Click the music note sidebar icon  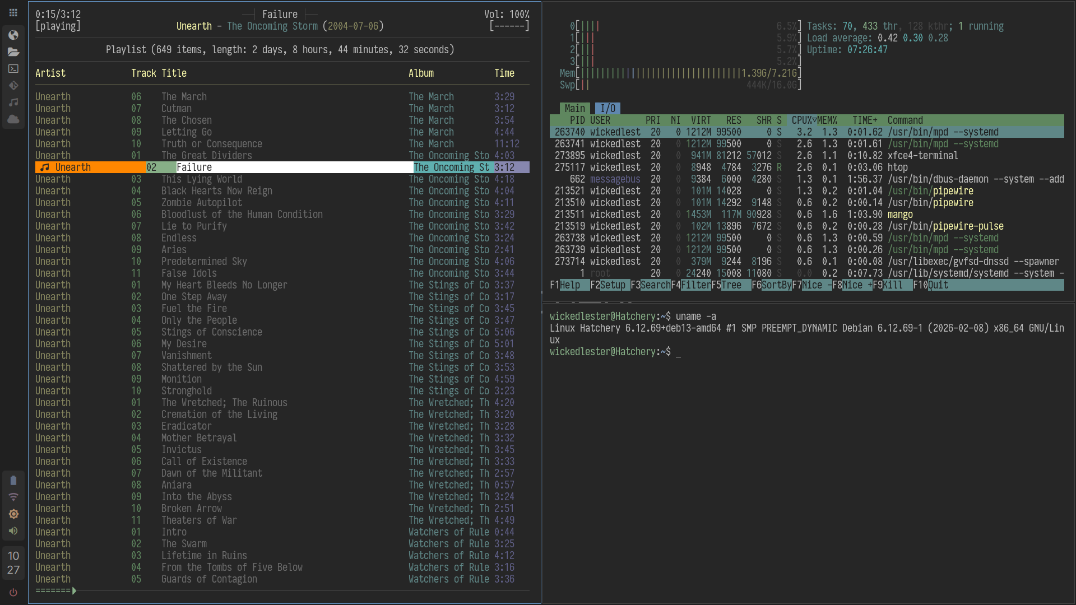coord(13,103)
